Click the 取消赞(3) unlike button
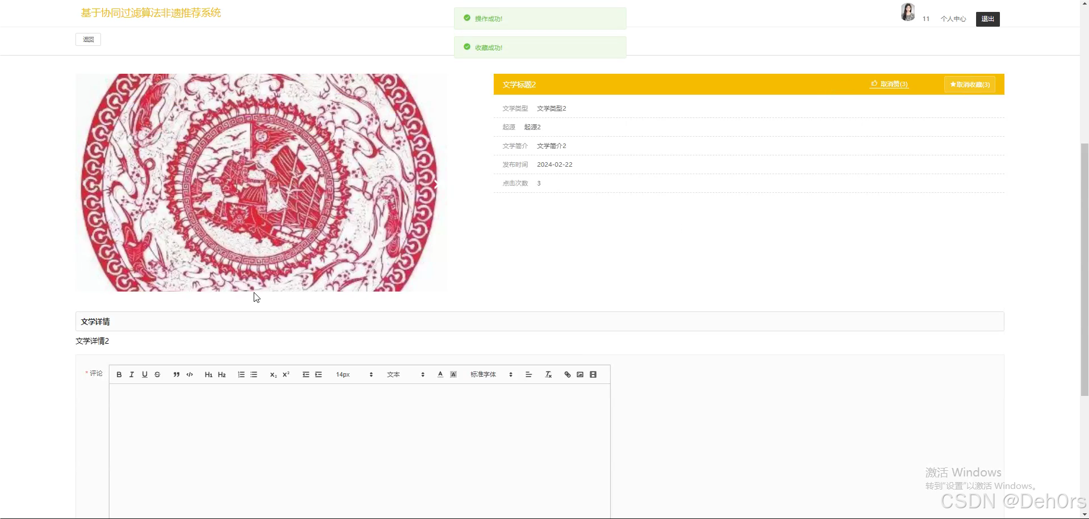This screenshot has height=519, width=1089. (x=889, y=84)
